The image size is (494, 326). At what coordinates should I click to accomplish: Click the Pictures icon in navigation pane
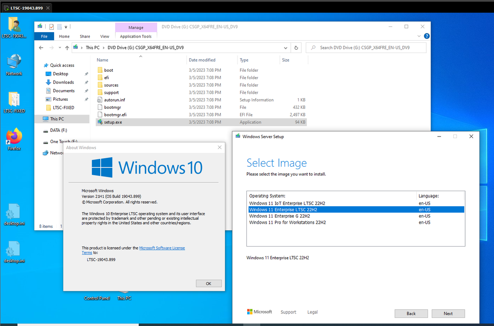48,99
